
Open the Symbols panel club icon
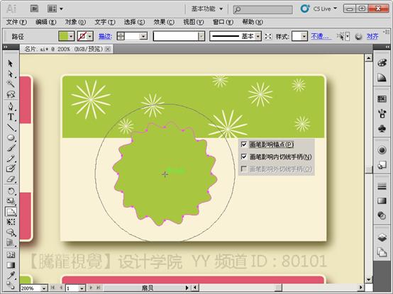tap(382, 129)
